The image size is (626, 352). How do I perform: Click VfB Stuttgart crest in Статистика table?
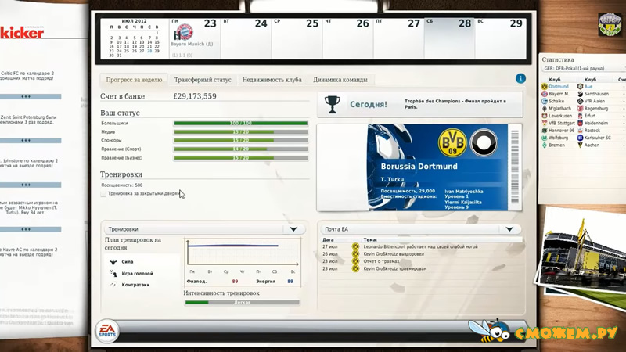(x=544, y=123)
